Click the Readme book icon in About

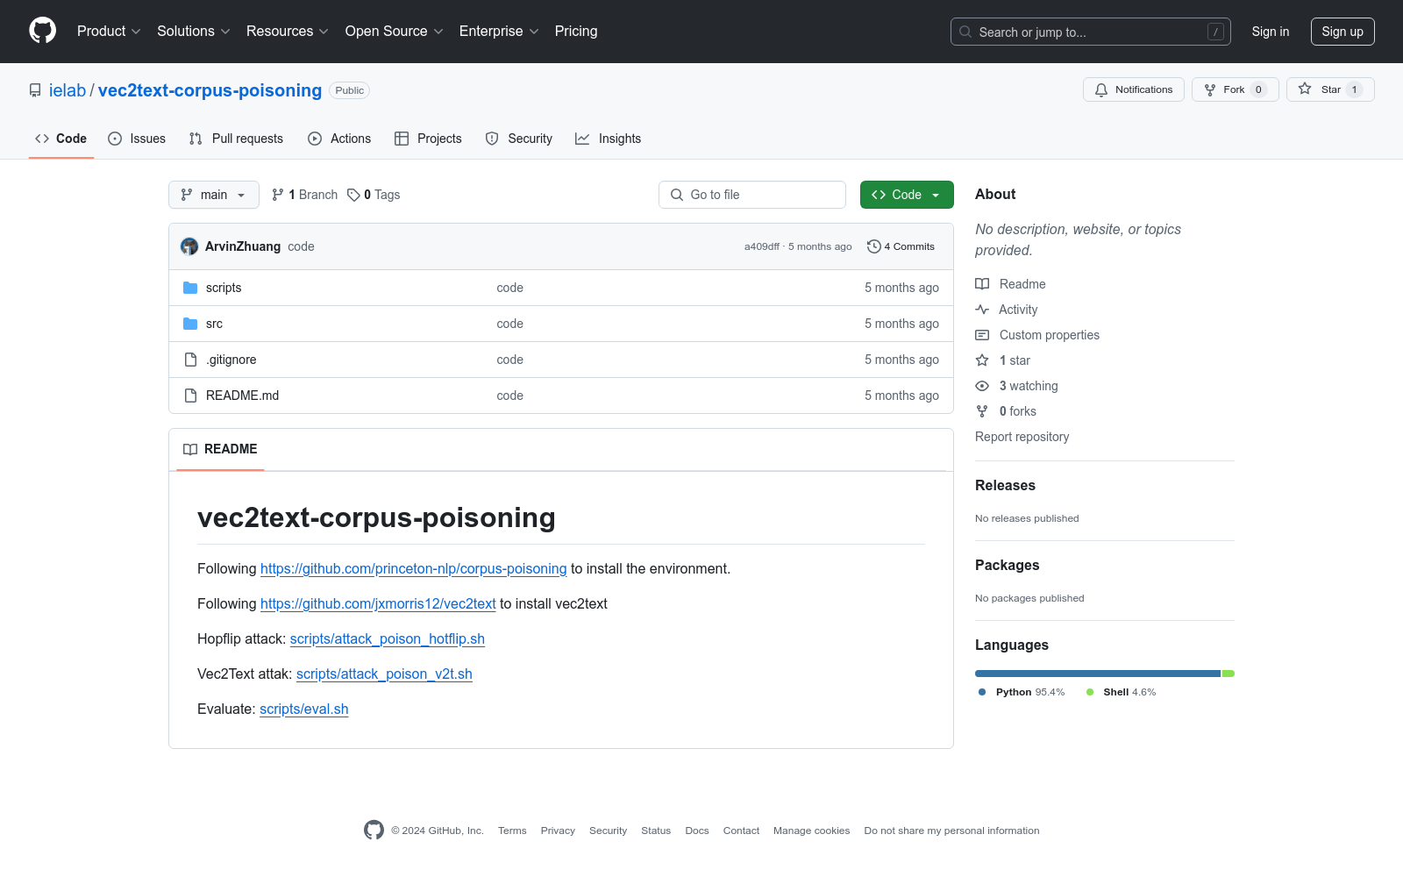[x=982, y=284]
